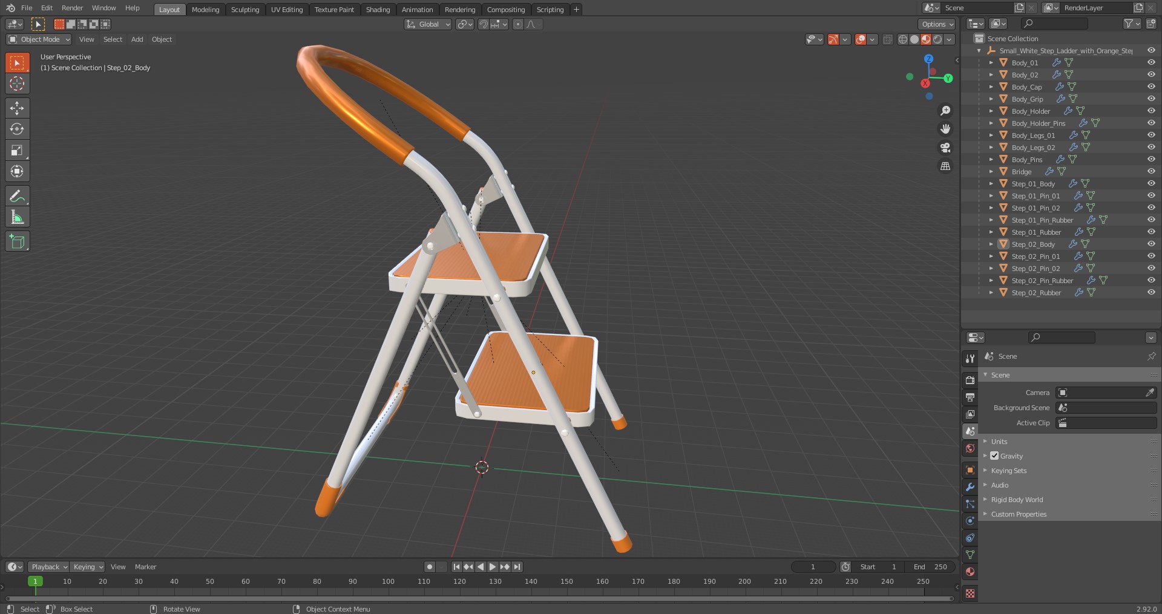Screen dimensions: 1162x614
Task: Switch to the Modeling workspace tab
Action: pyautogui.click(x=205, y=9)
